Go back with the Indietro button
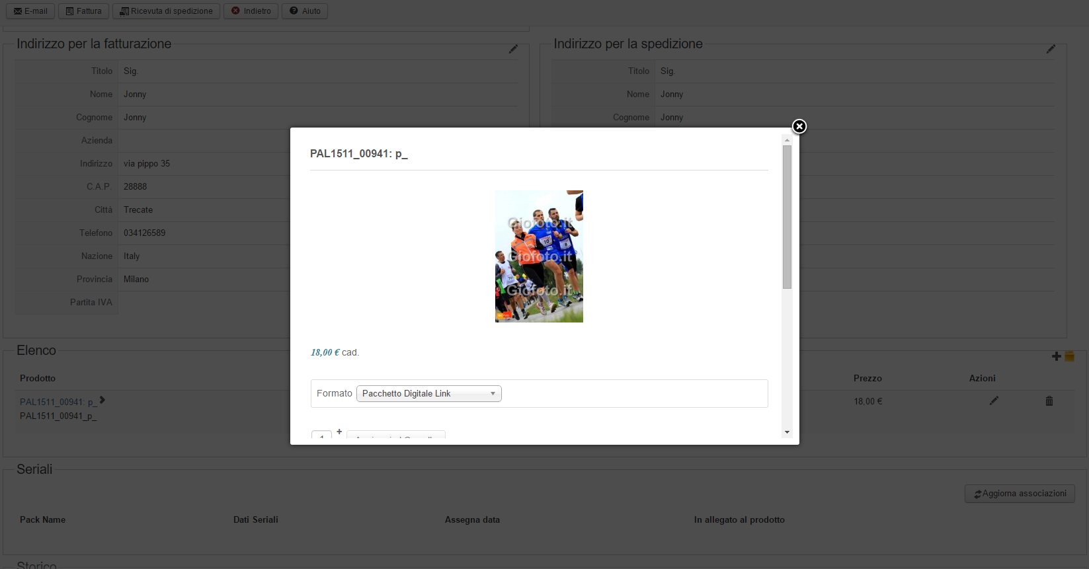This screenshot has height=569, width=1089. point(251,11)
